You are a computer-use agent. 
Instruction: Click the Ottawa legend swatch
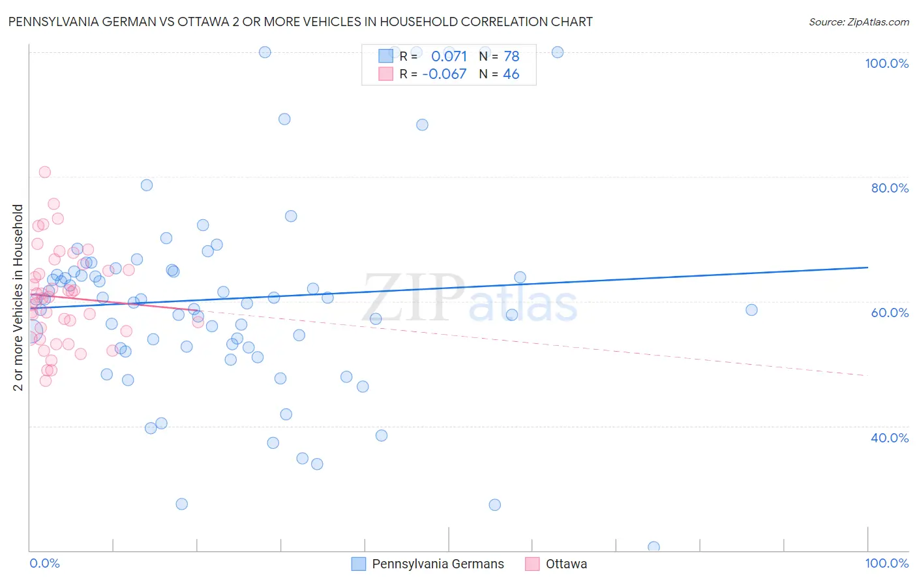(x=532, y=564)
